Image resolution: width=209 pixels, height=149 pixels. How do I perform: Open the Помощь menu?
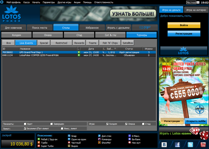(x=87, y=2)
